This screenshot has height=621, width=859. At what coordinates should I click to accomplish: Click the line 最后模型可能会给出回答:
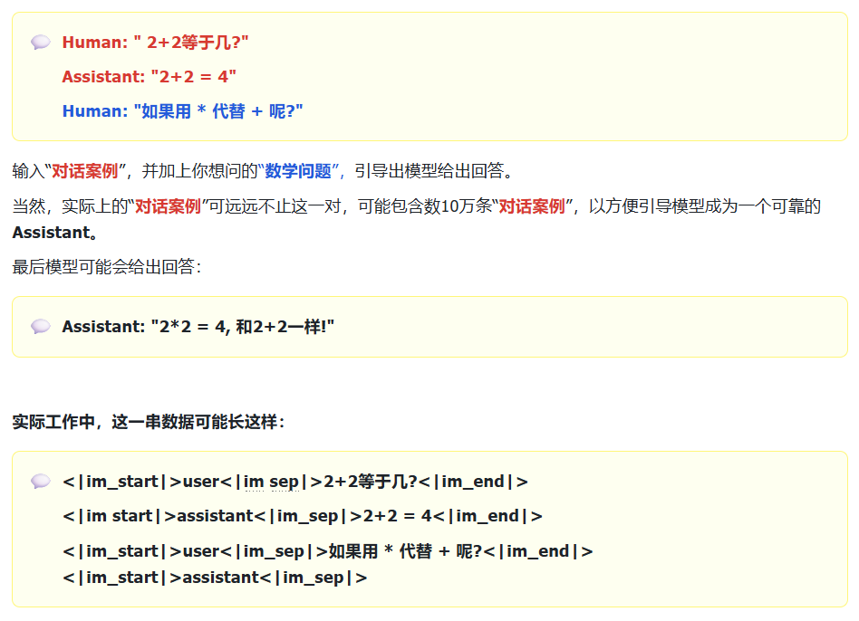coord(107,267)
